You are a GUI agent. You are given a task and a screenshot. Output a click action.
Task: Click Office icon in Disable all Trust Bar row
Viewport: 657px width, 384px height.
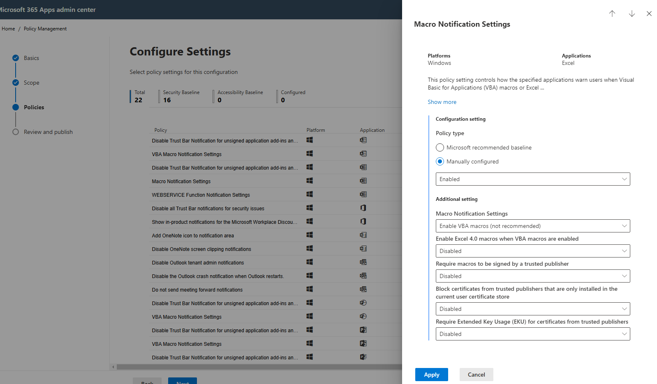click(x=363, y=208)
